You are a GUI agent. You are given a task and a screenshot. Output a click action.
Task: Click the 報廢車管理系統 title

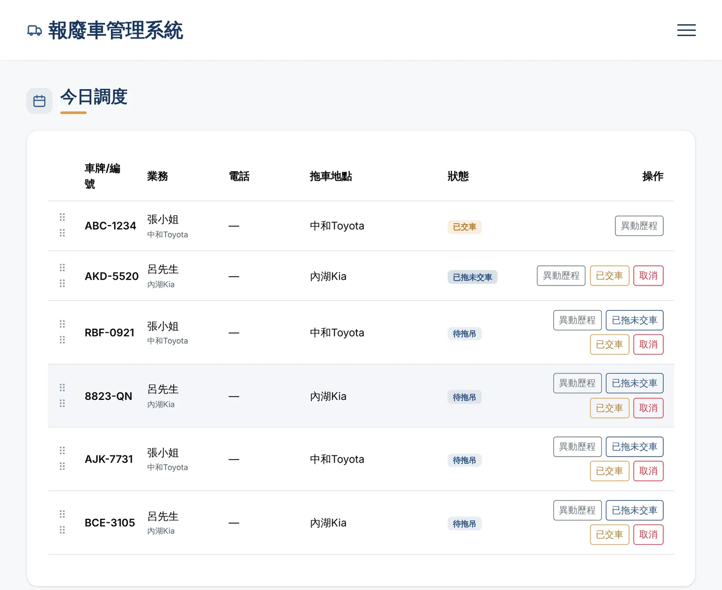pyautogui.click(x=116, y=30)
